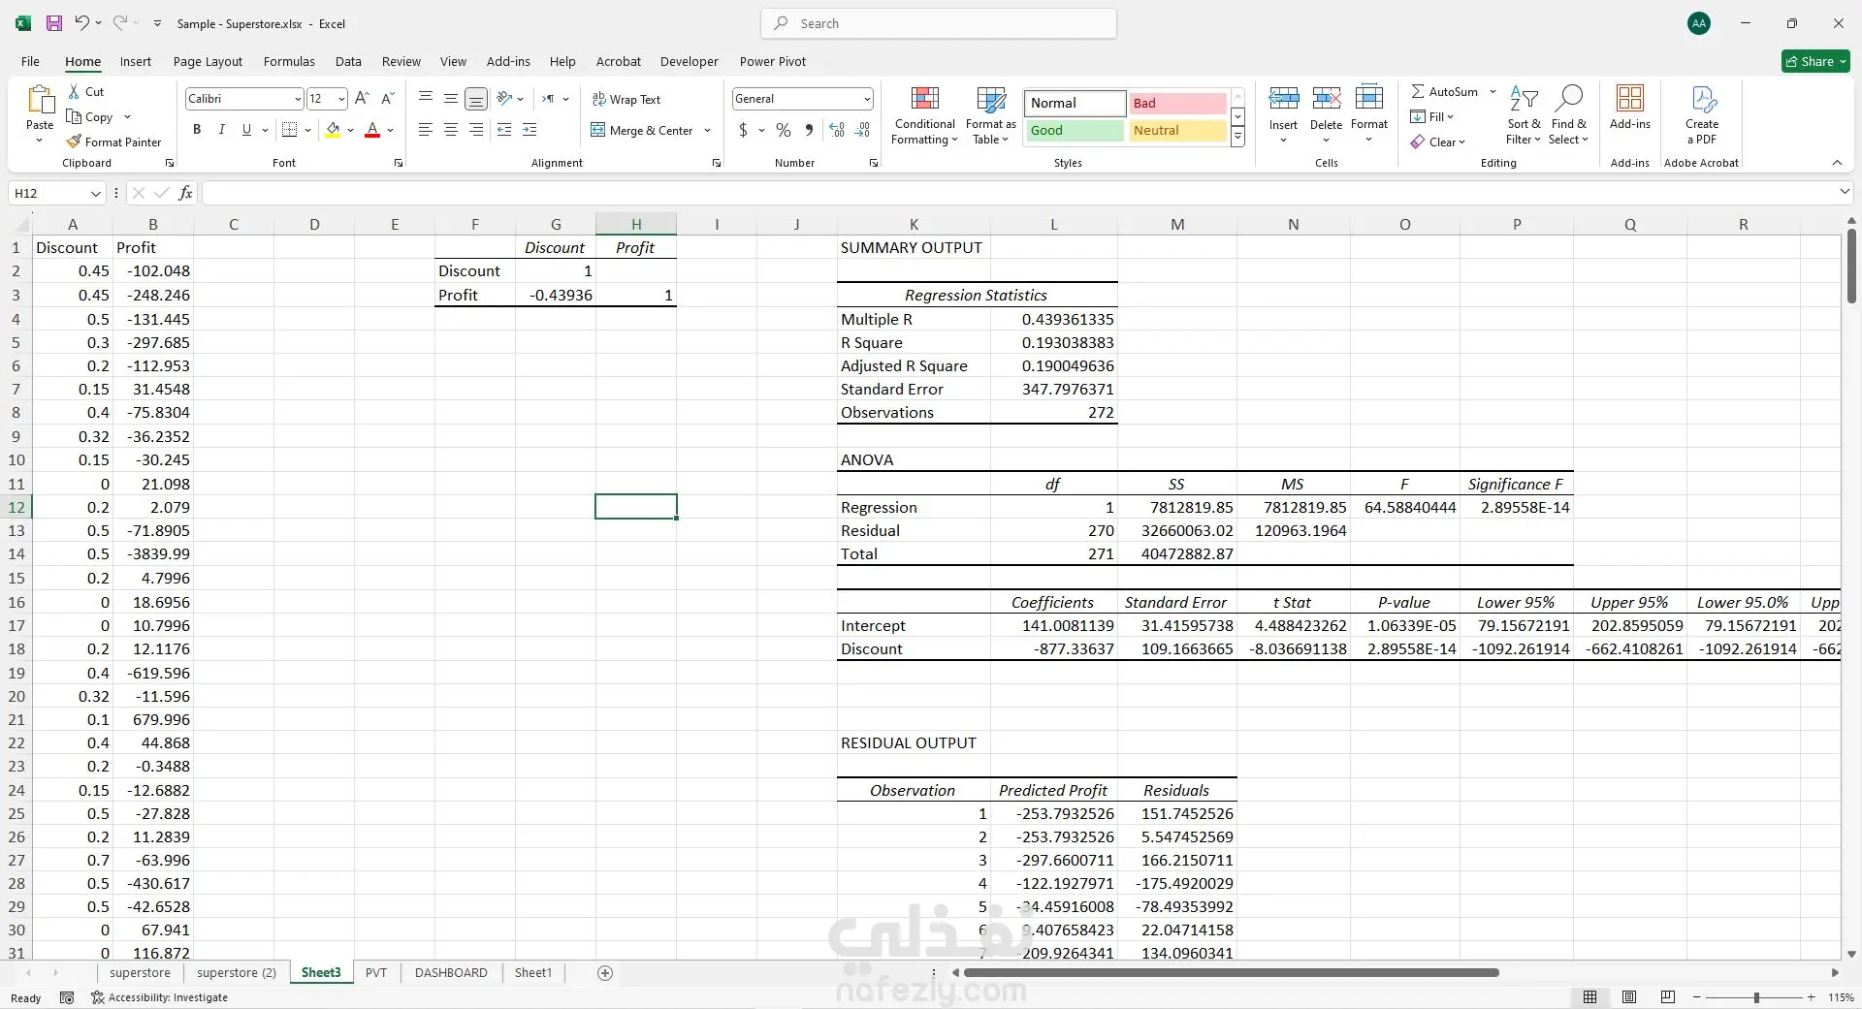Click the Search box in title bar
The width and height of the screenshot is (1862, 1009).
click(939, 23)
